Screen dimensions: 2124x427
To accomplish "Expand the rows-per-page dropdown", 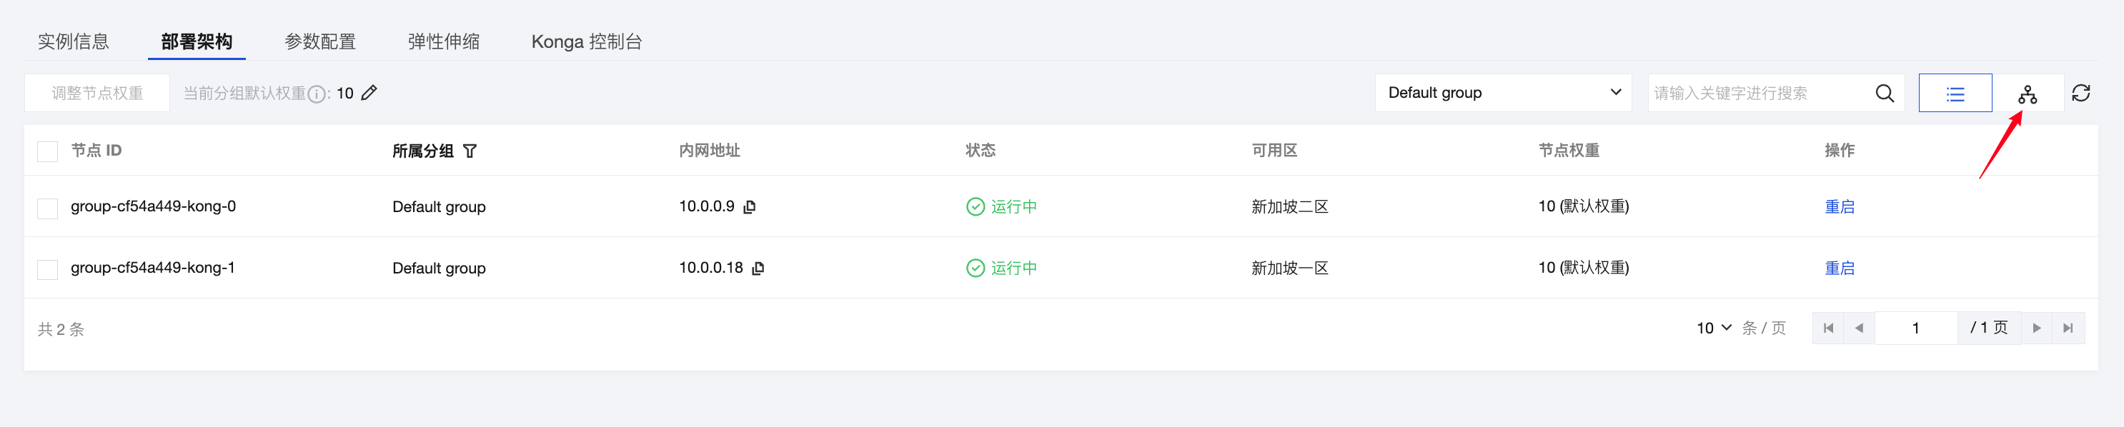I will click(1713, 328).
